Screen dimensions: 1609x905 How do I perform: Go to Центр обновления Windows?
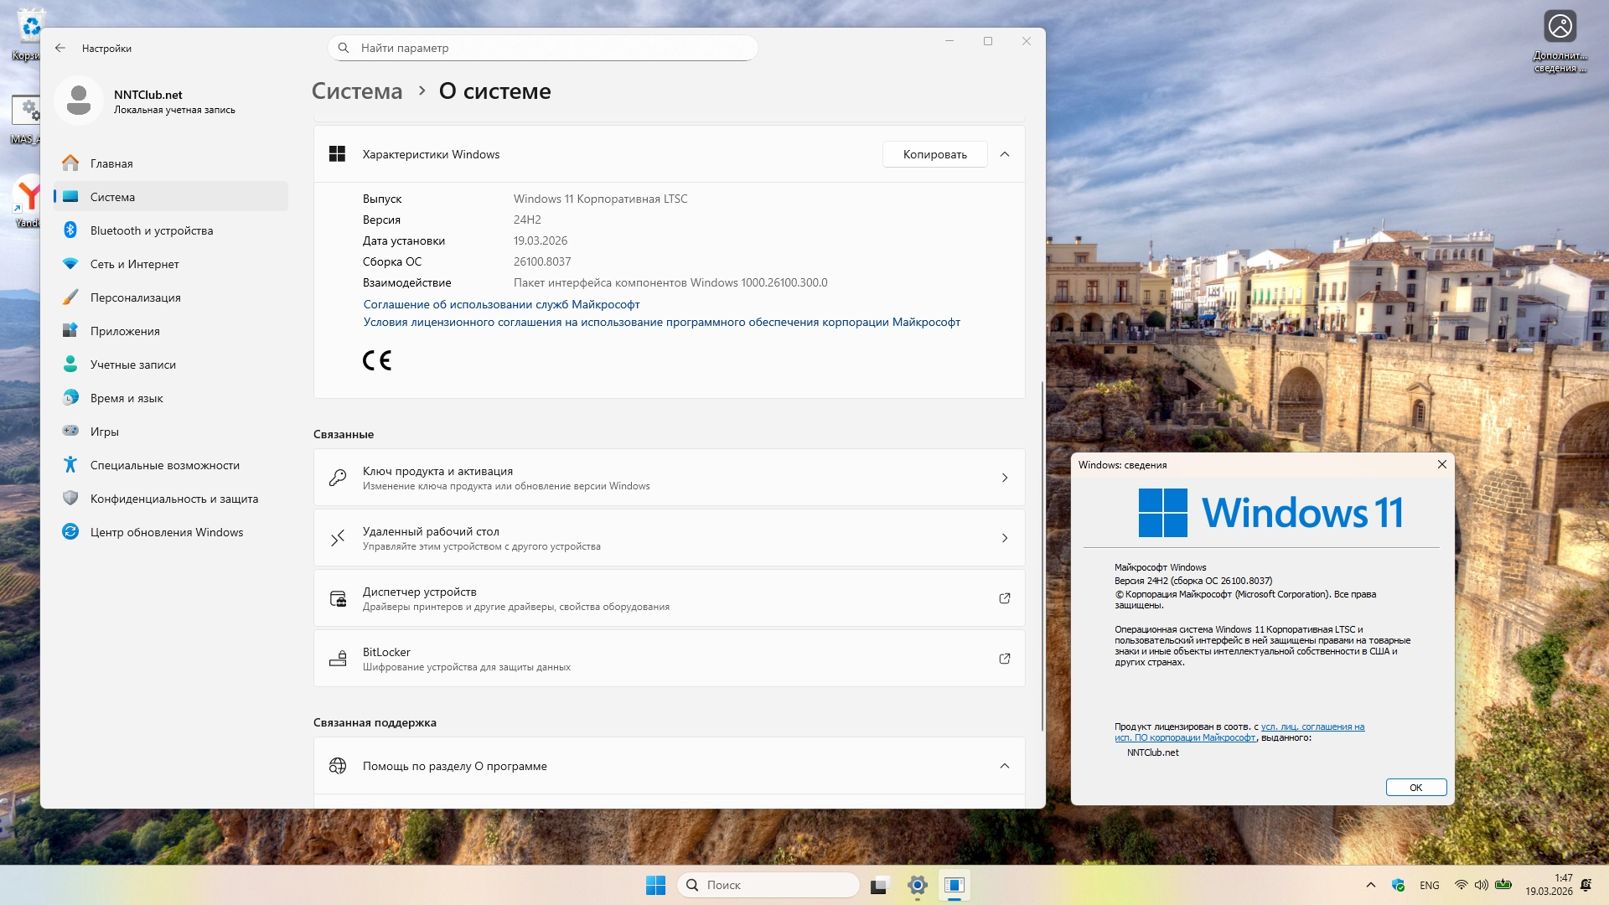[166, 532]
